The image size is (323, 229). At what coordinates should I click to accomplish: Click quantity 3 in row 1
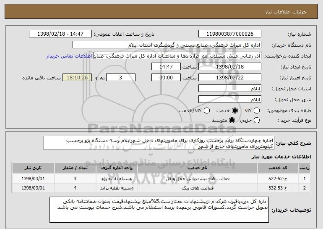click(x=75, y=179)
